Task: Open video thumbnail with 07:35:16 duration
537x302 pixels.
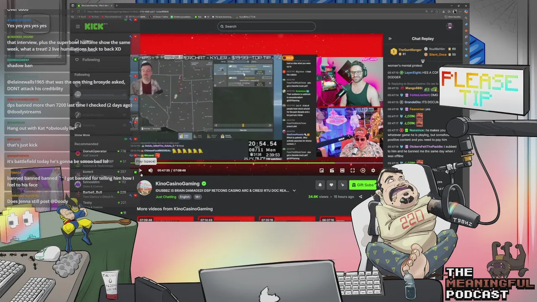Action: tap(287, 219)
